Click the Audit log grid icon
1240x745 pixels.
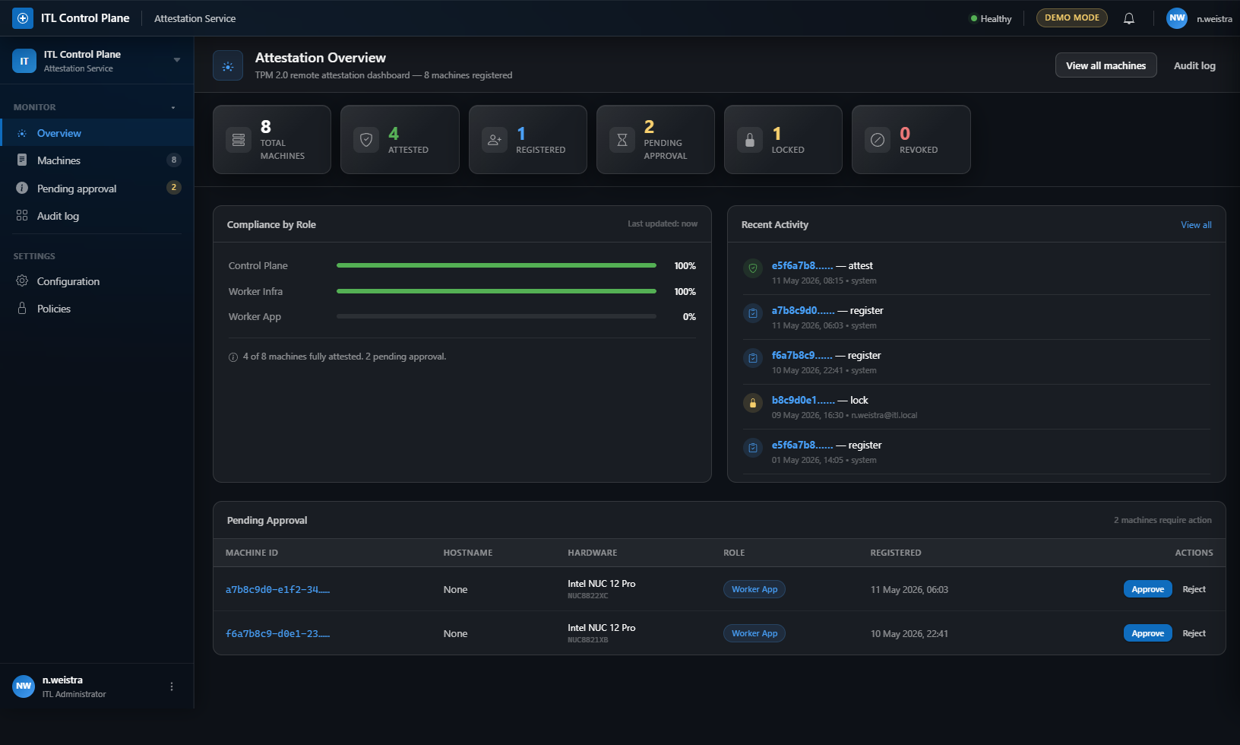pos(22,216)
